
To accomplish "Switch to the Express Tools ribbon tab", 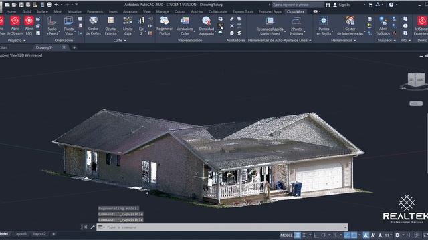I will coord(243,12).
